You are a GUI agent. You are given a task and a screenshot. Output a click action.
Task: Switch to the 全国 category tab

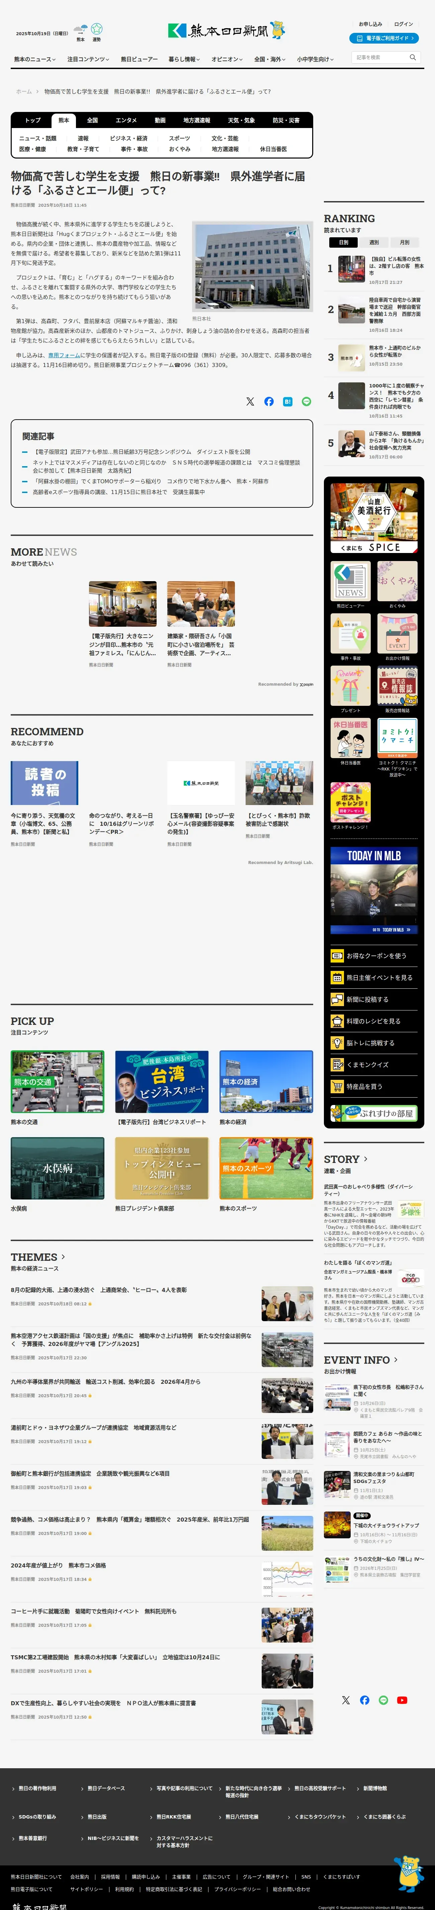[x=92, y=120]
